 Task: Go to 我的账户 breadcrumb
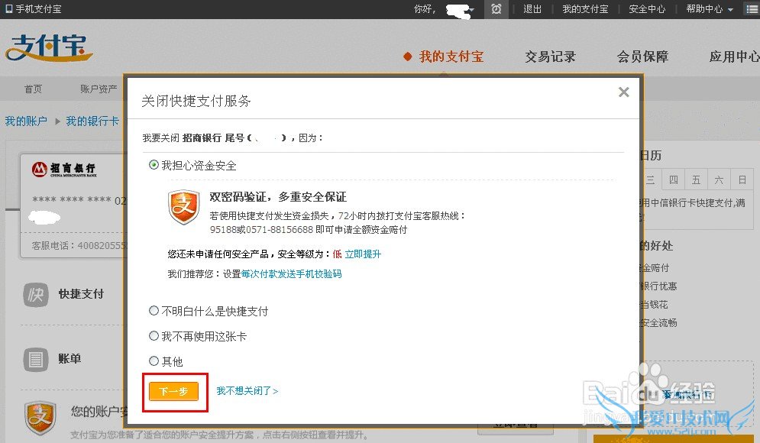coord(26,121)
